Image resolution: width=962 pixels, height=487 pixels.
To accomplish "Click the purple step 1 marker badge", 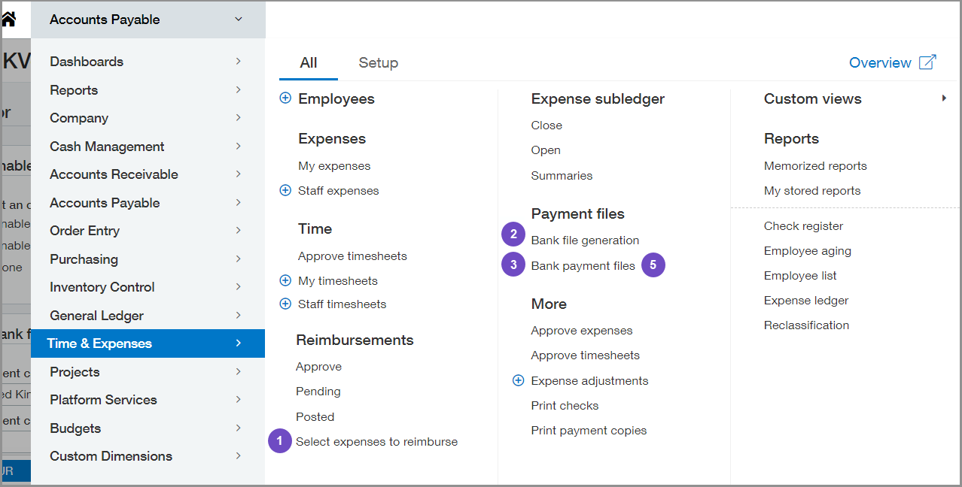I will pyautogui.click(x=279, y=441).
